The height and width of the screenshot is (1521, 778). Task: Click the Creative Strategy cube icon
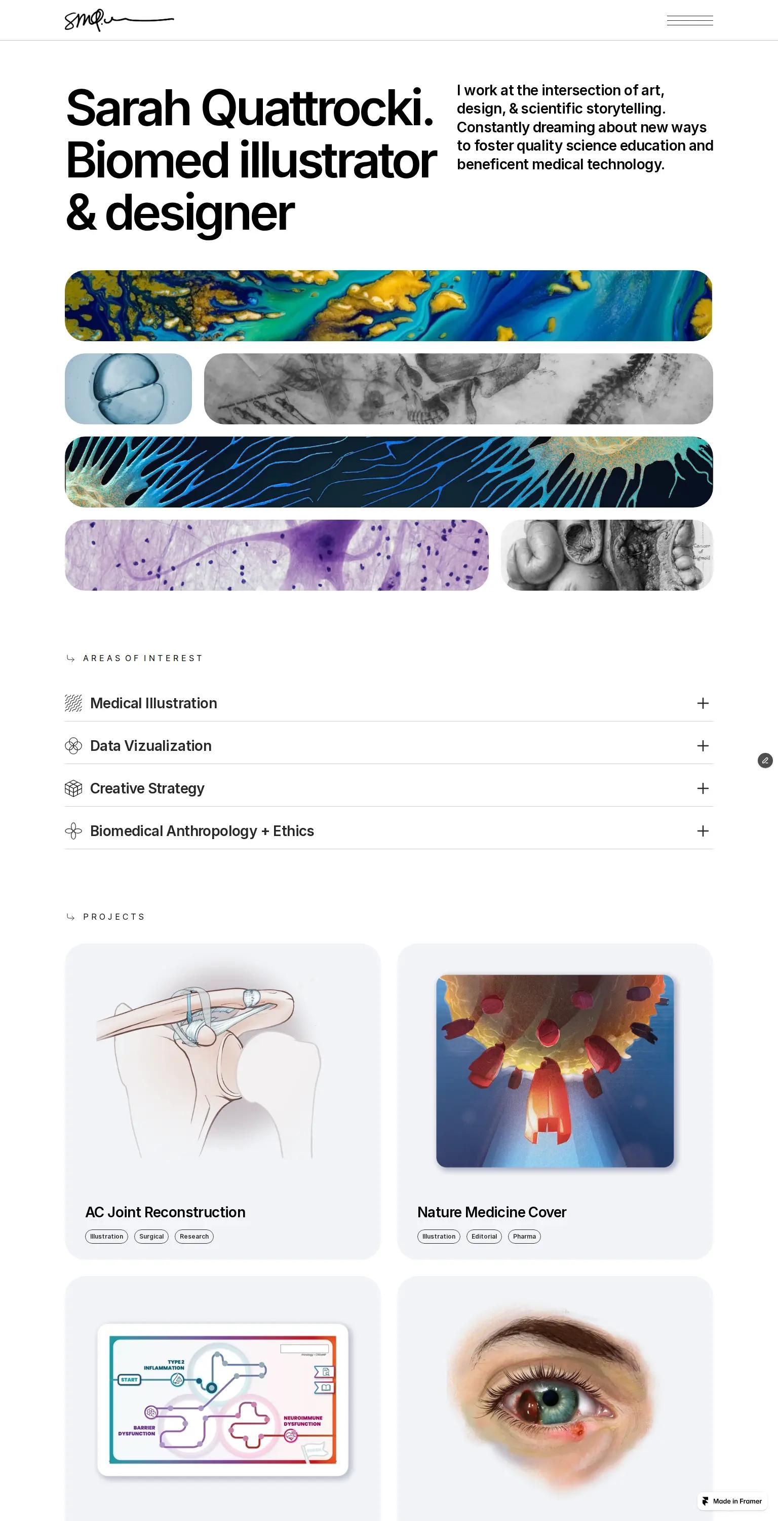coord(73,788)
